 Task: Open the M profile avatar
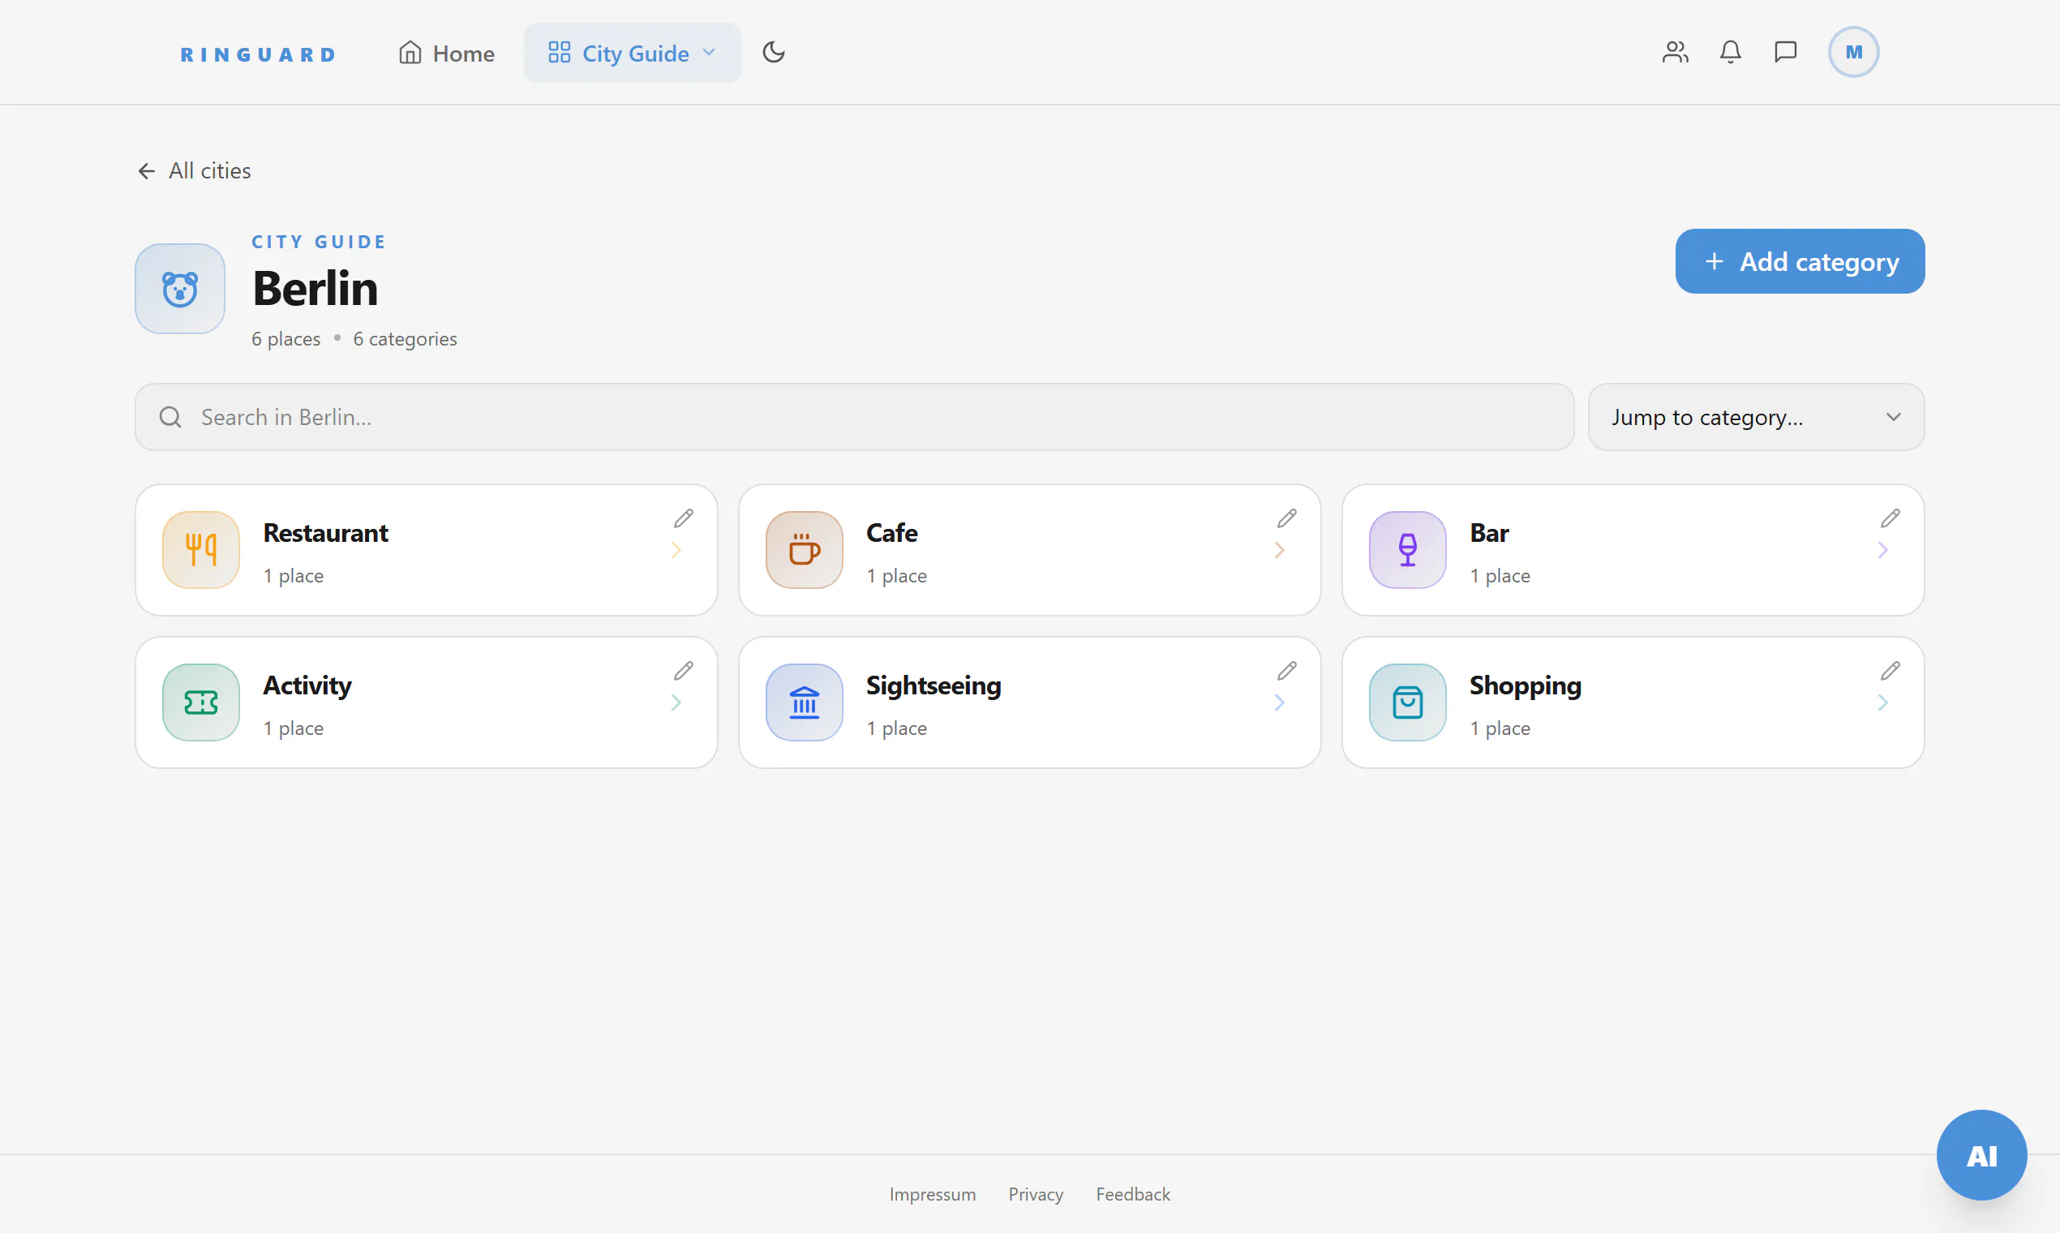[x=1853, y=53]
